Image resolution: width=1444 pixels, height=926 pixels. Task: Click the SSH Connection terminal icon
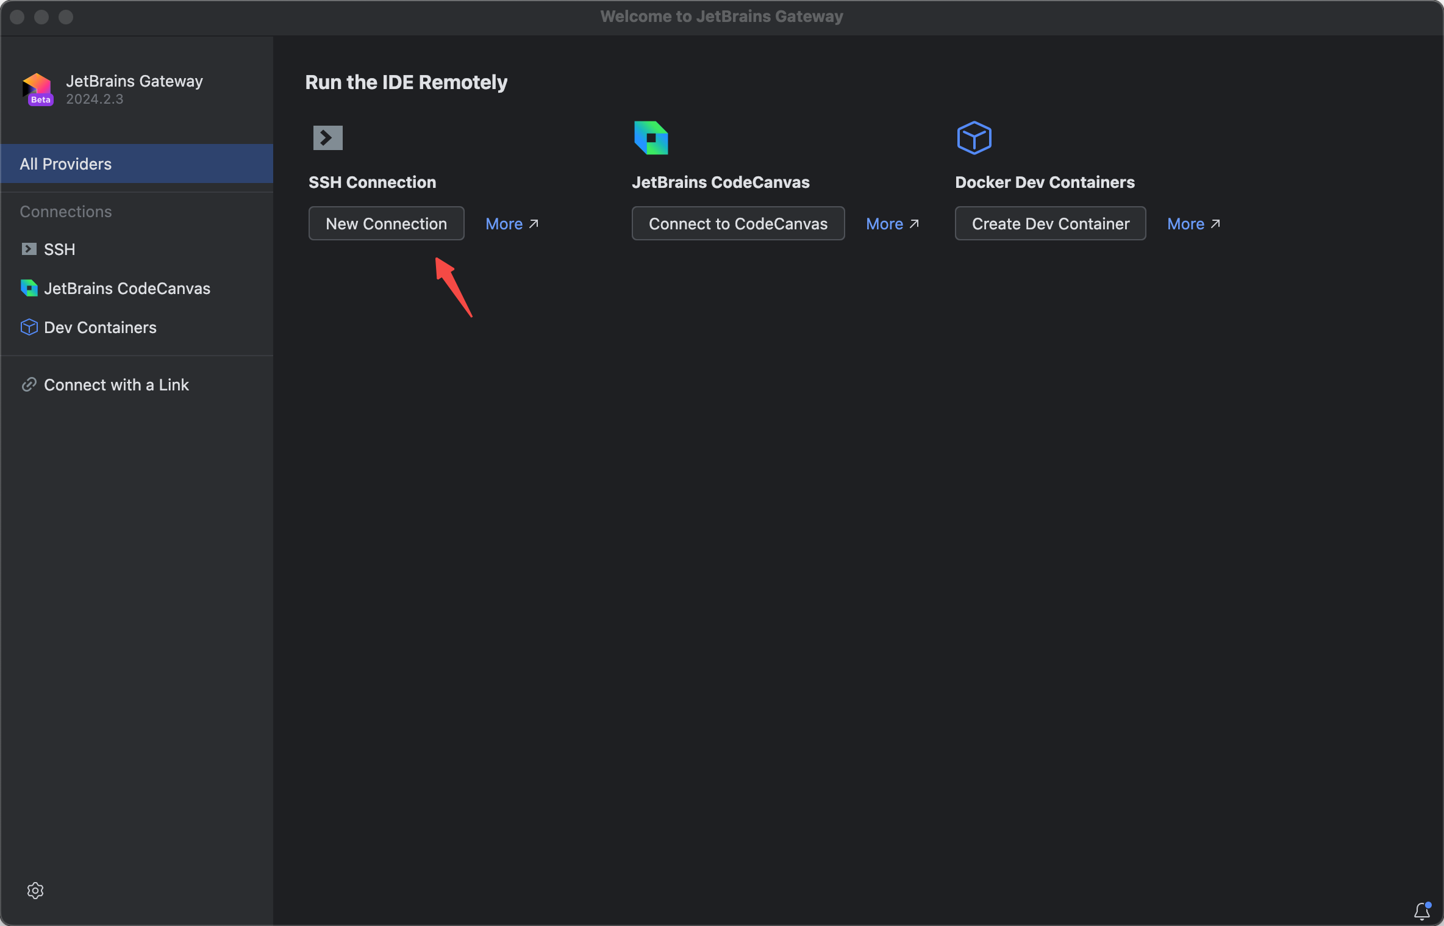(327, 138)
